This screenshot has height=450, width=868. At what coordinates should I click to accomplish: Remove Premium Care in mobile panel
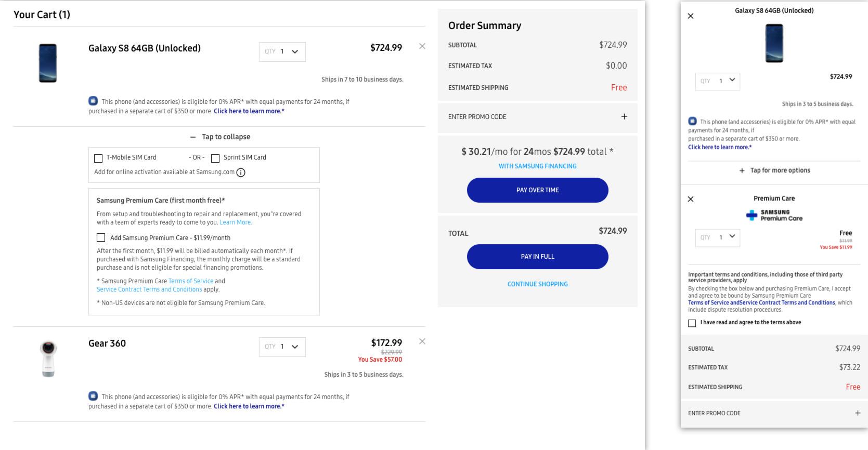(x=691, y=199)
